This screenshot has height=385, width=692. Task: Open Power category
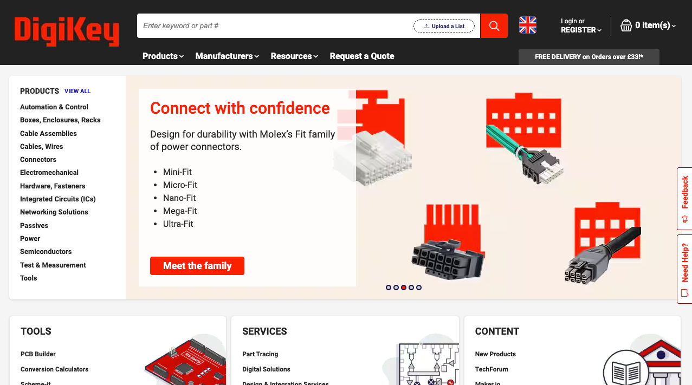(x=30, y=239)
